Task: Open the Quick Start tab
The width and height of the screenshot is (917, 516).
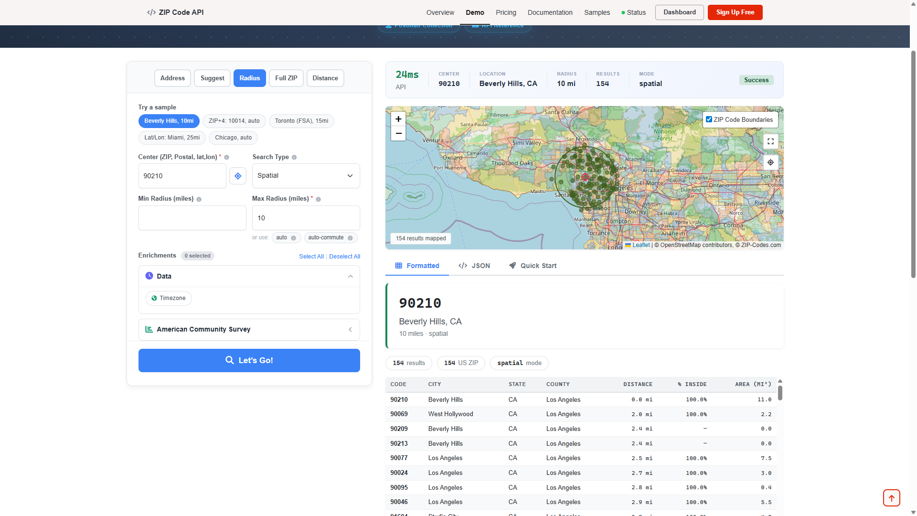Action: click(533, 266)
